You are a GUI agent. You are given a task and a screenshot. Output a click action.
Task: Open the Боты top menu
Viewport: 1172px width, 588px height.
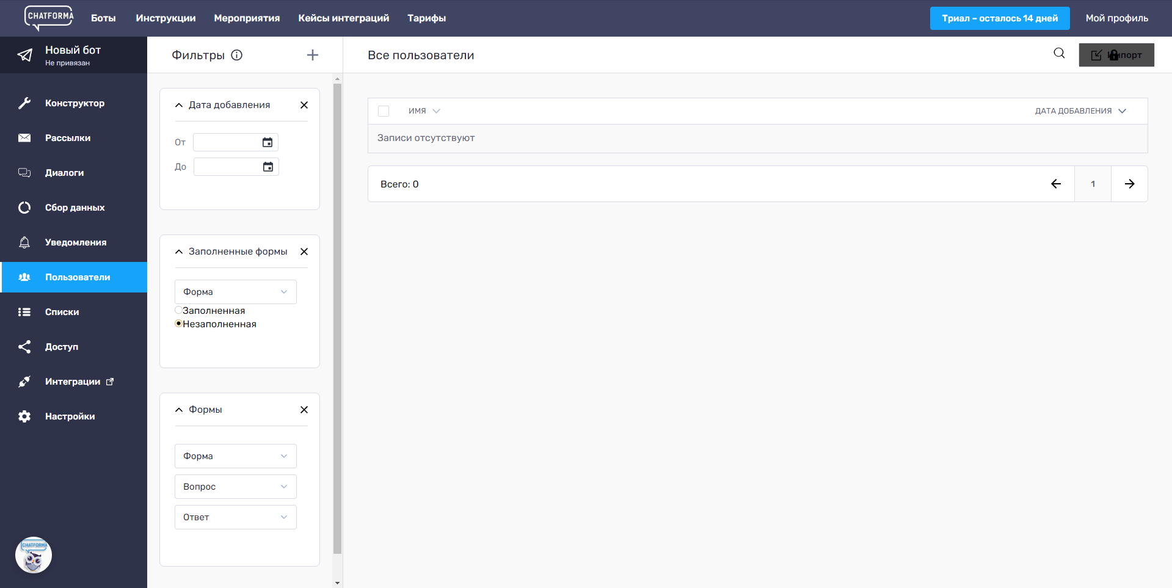tap(103, 18)
